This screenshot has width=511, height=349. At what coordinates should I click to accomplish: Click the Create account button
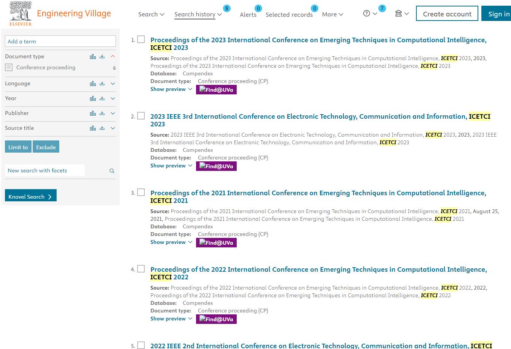[x=447, y=14]
